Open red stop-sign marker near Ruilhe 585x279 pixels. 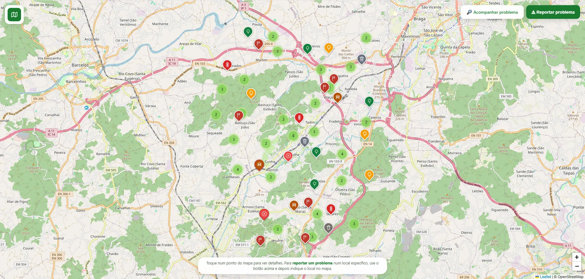[x=288, y=156]
